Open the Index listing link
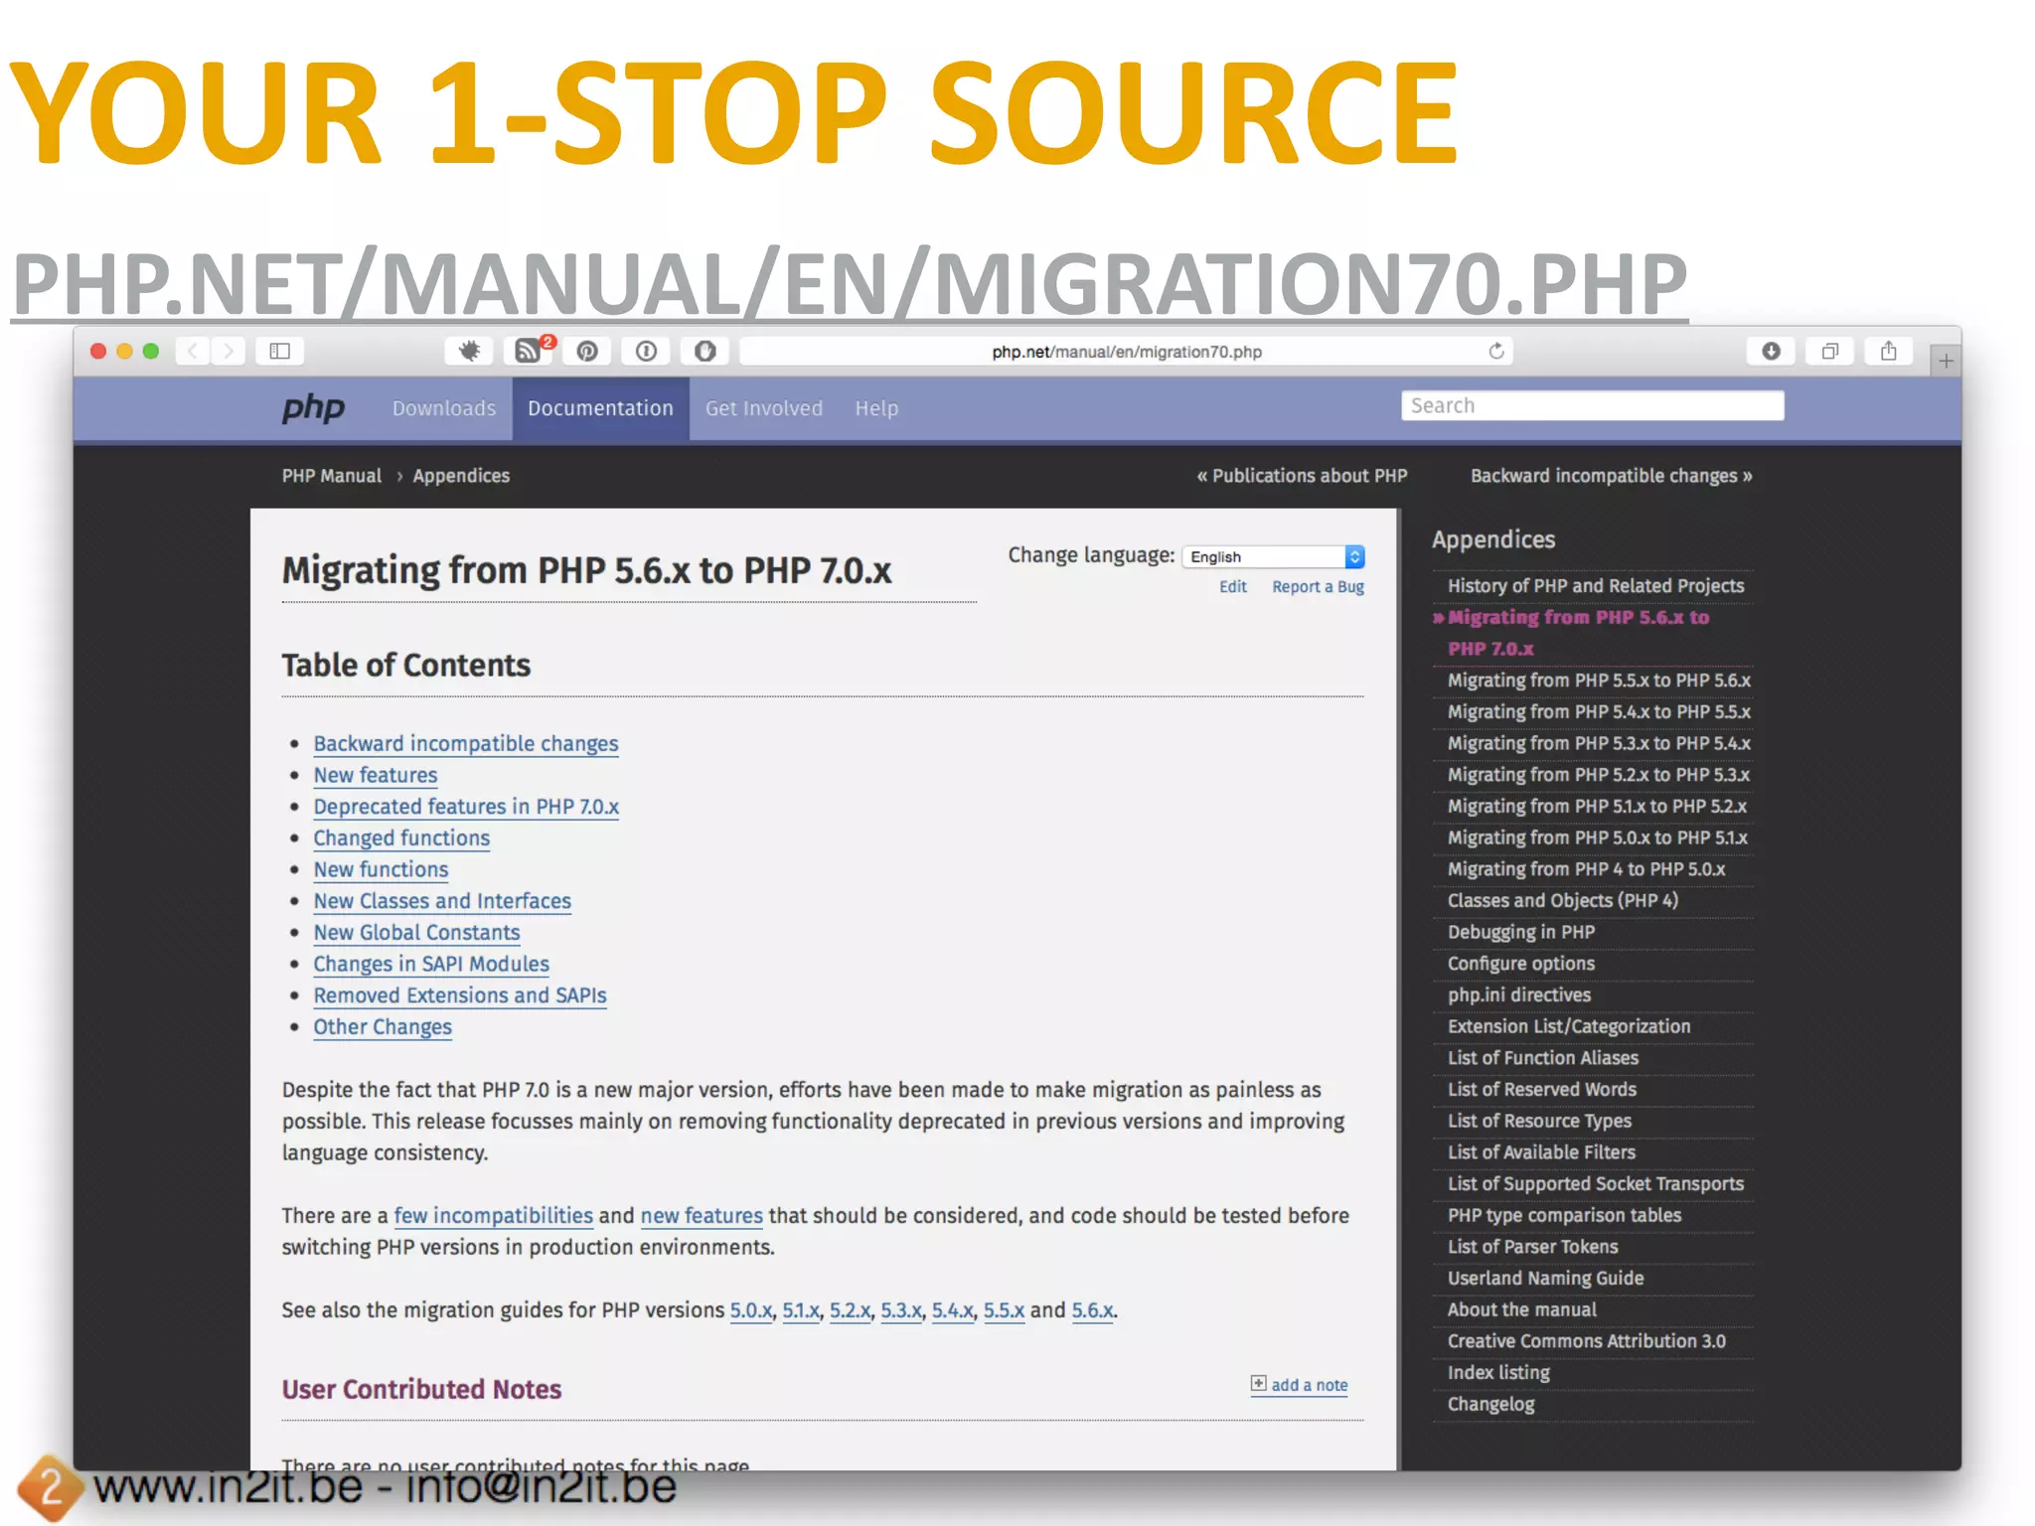This screenshot has width=2035, height=1526. click(1498, 1373)
